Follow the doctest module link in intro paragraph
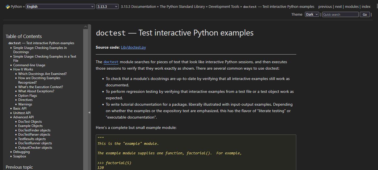 pyautogui.click(x=111, y=62)
